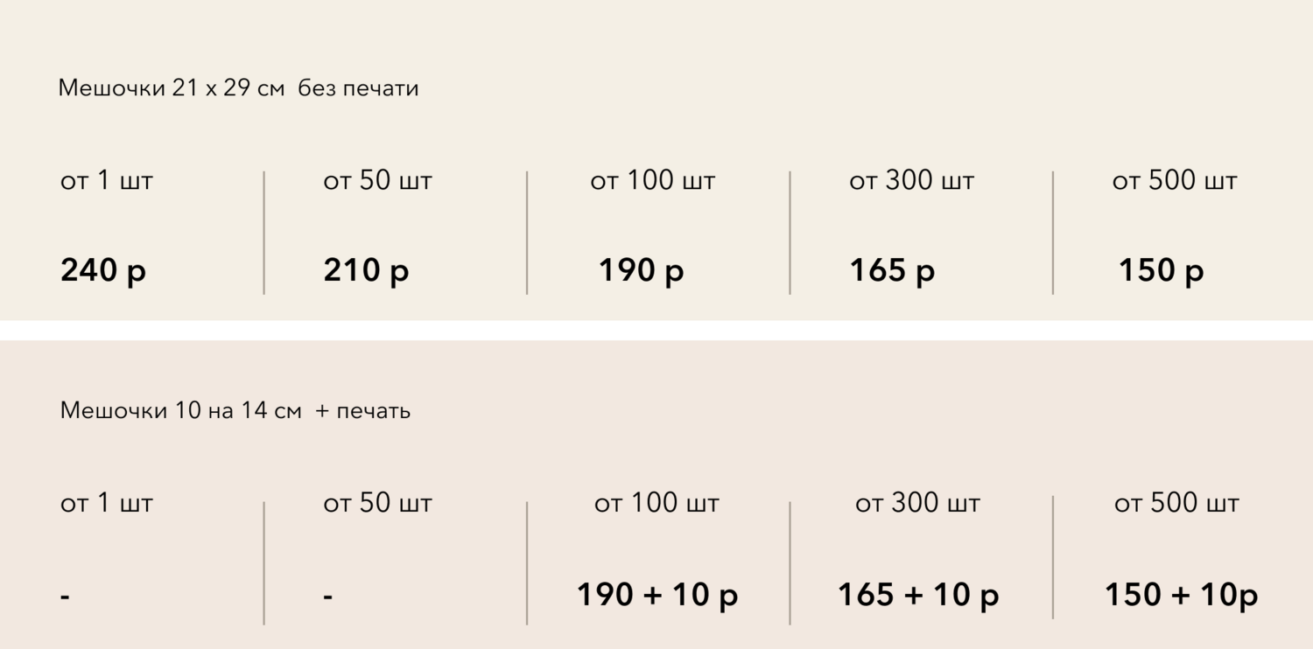Click "от 500 шт" in the bottom table
The height and width of the screenshot is (649, 1313).
[x=1176, y=504]
